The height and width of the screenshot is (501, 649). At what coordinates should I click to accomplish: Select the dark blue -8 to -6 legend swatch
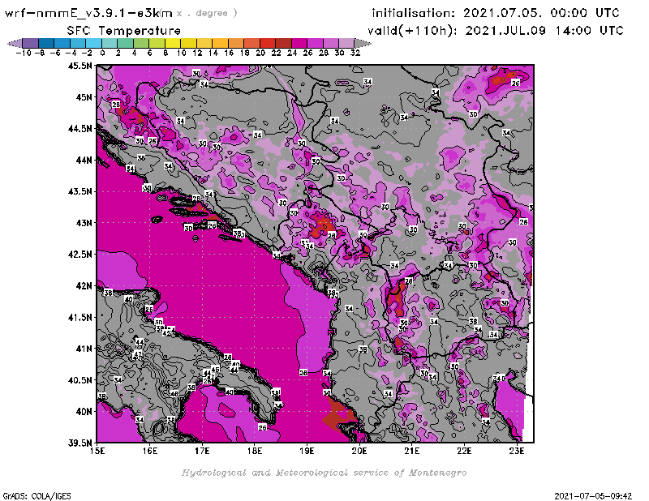click(x=46, y=43)
